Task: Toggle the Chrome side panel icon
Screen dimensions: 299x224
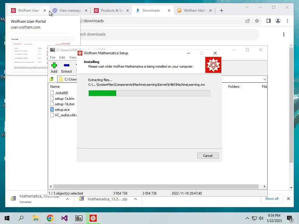Action: point(269,21)
